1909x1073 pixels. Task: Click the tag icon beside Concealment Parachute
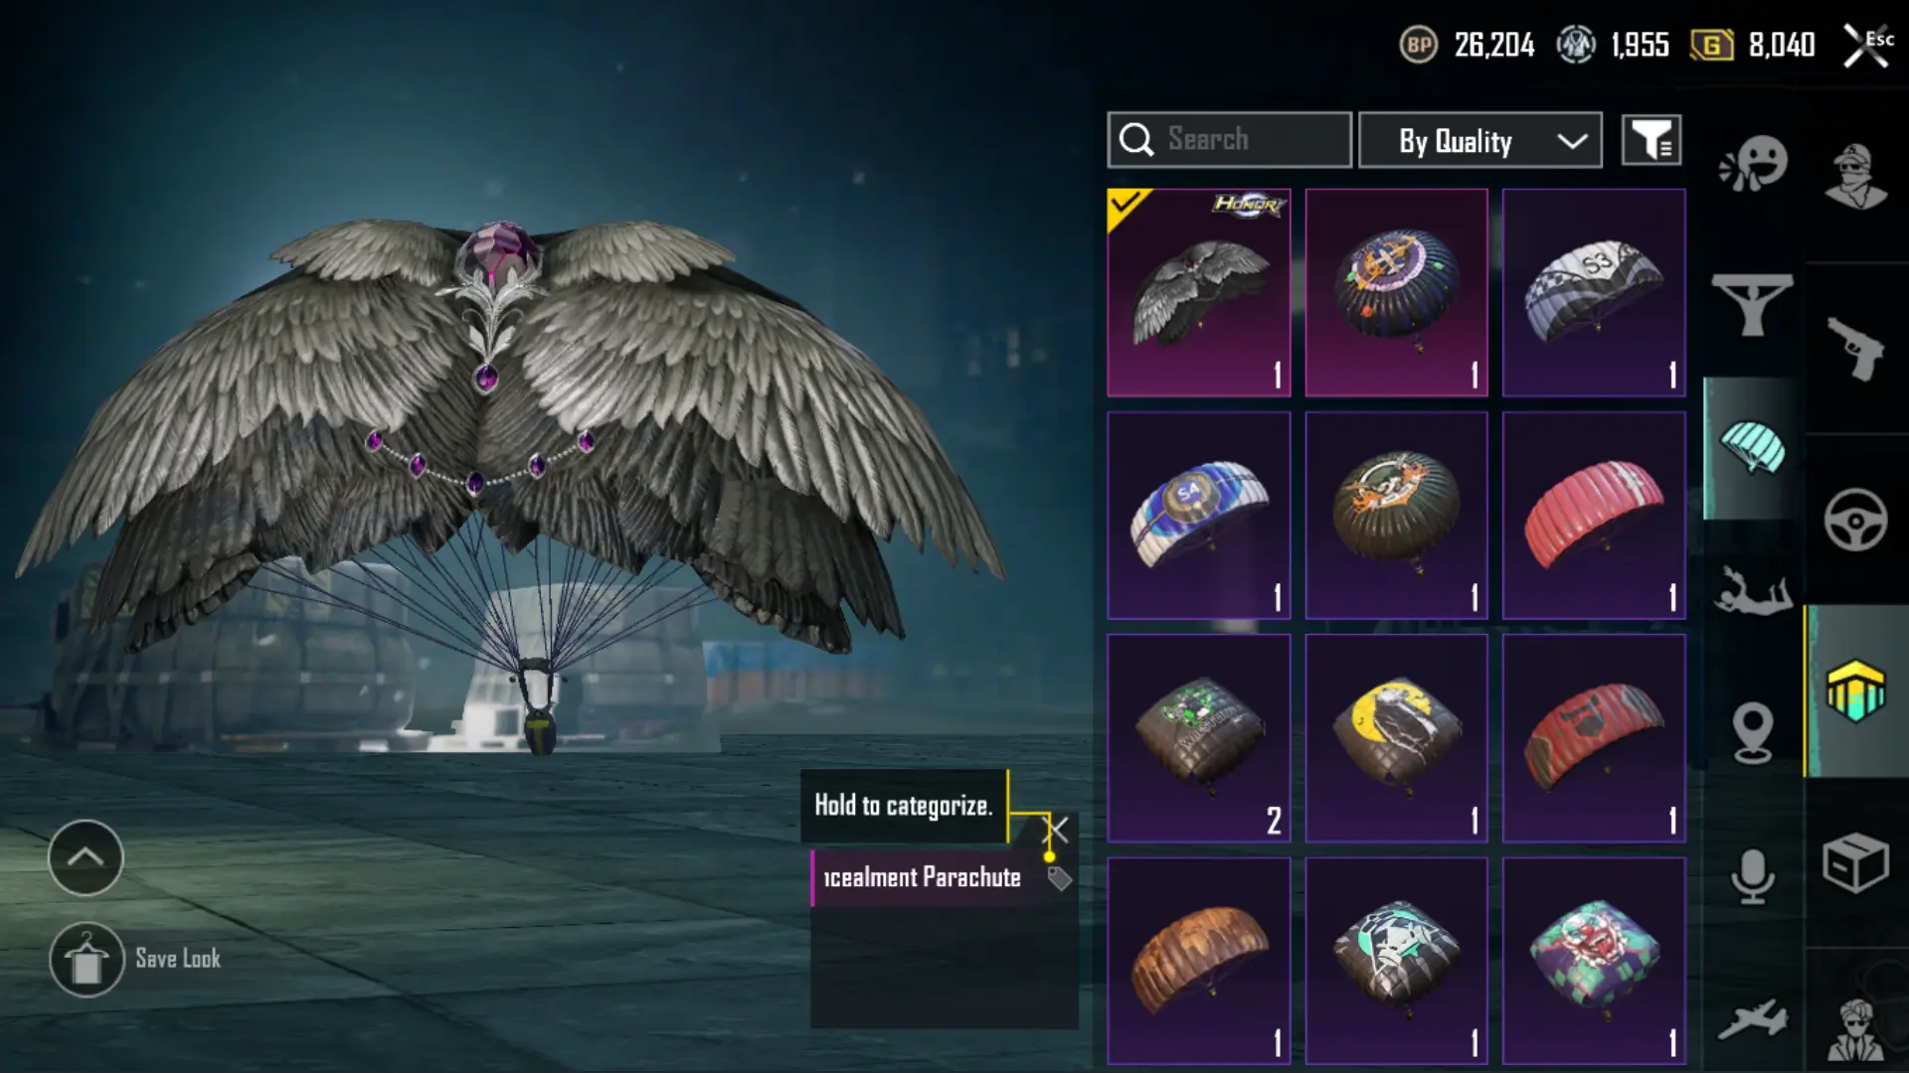(x=1059, y=878)
